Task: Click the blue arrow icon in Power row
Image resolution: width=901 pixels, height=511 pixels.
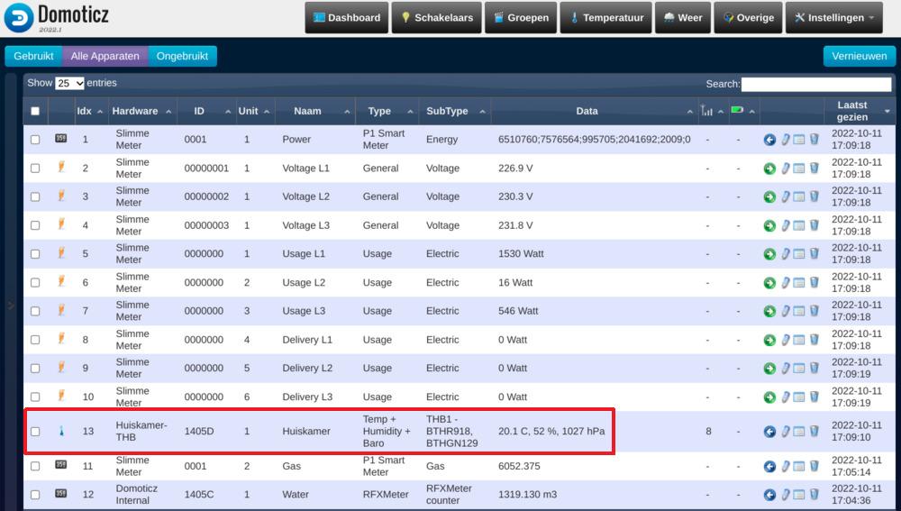Action: 769,140
